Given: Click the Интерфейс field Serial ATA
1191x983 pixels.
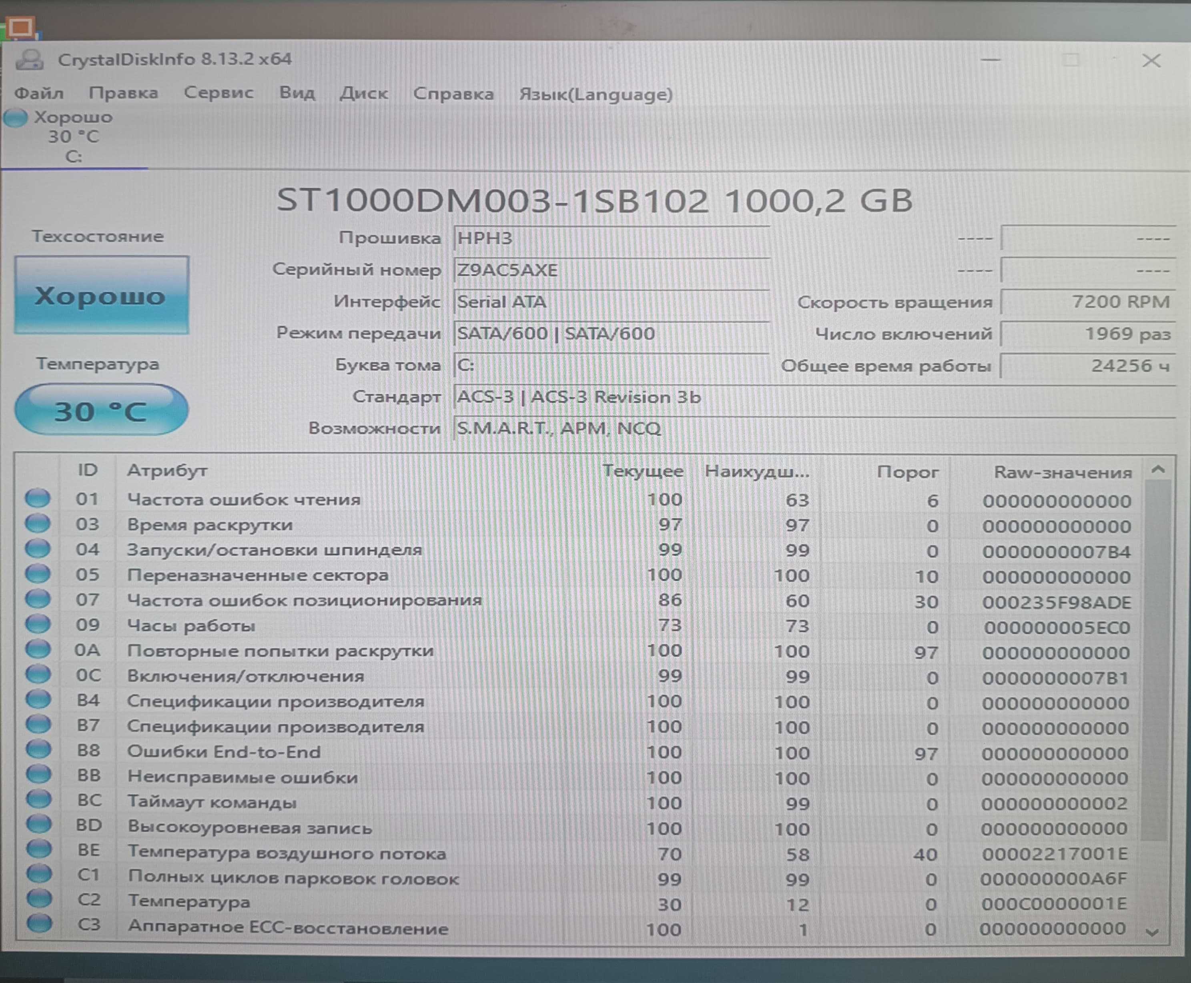Looking at the screenshot, I should (612, 302).
